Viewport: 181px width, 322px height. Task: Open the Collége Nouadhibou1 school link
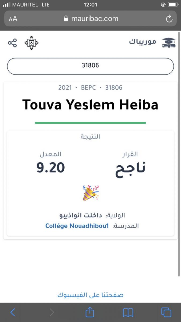[77, 226]
